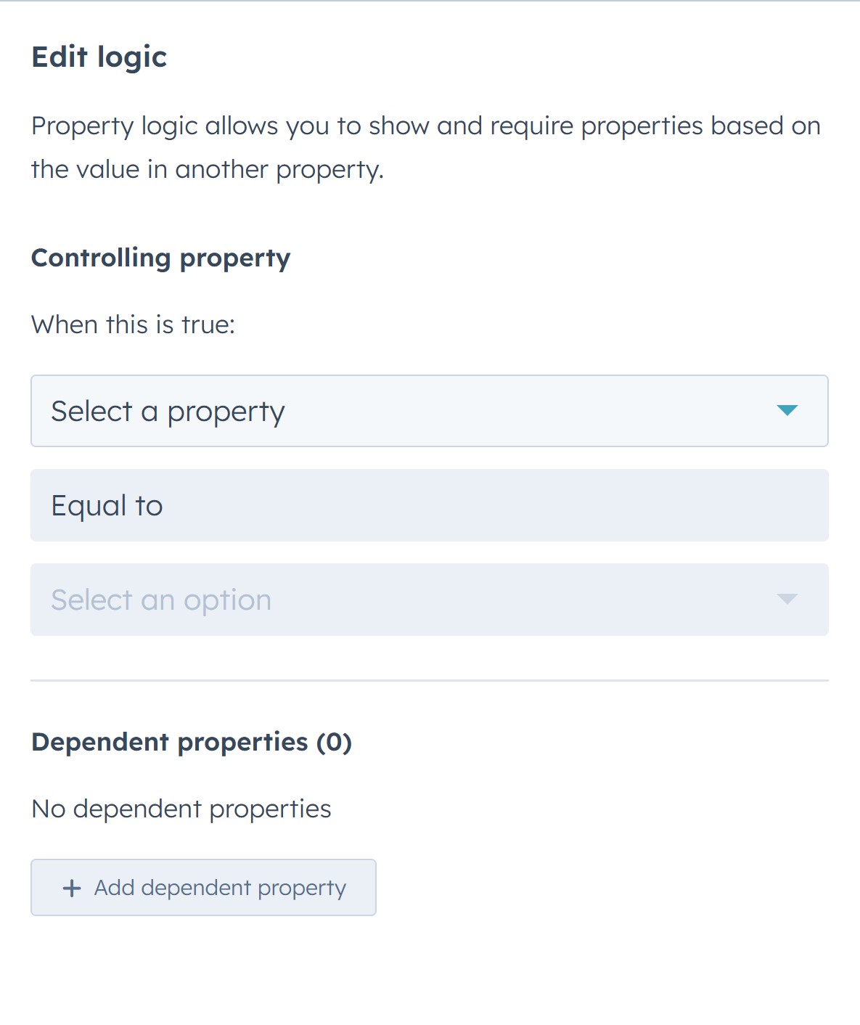Click the "Edit logic" heading
This screenshot has height=1025, width=860.
99,57
